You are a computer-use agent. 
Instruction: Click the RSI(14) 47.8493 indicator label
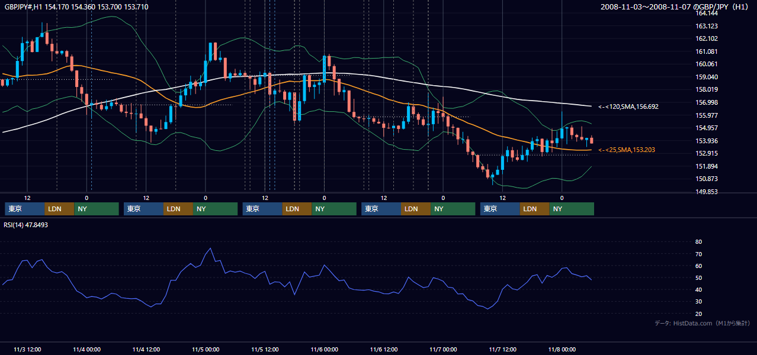point(26,225)
